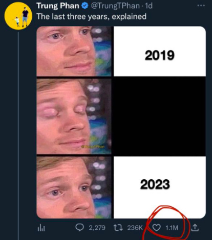Click the closed-eyes blinking face frame

tap(74, 116)
